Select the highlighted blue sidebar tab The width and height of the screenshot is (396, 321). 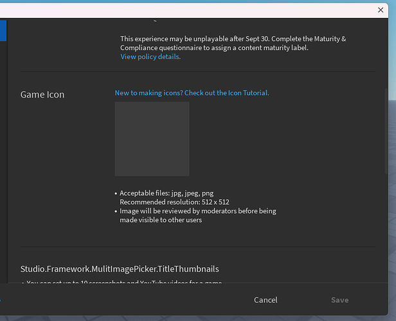(x=3, y=31)
